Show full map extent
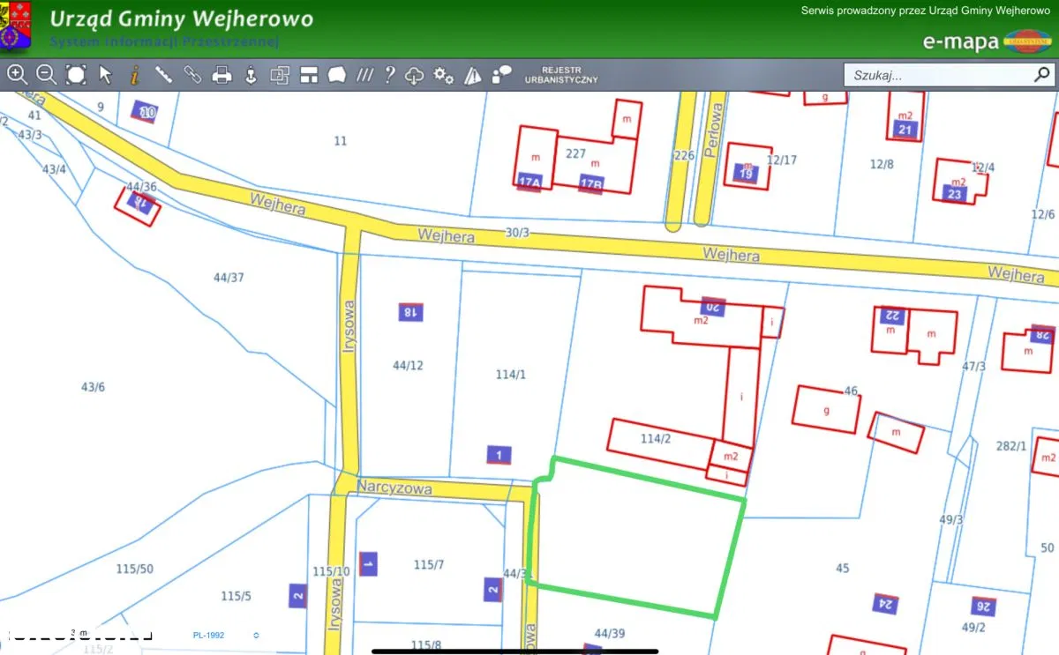Image resolution: width=1059 pixels, height=655 pixels. [x=76, y=75]
